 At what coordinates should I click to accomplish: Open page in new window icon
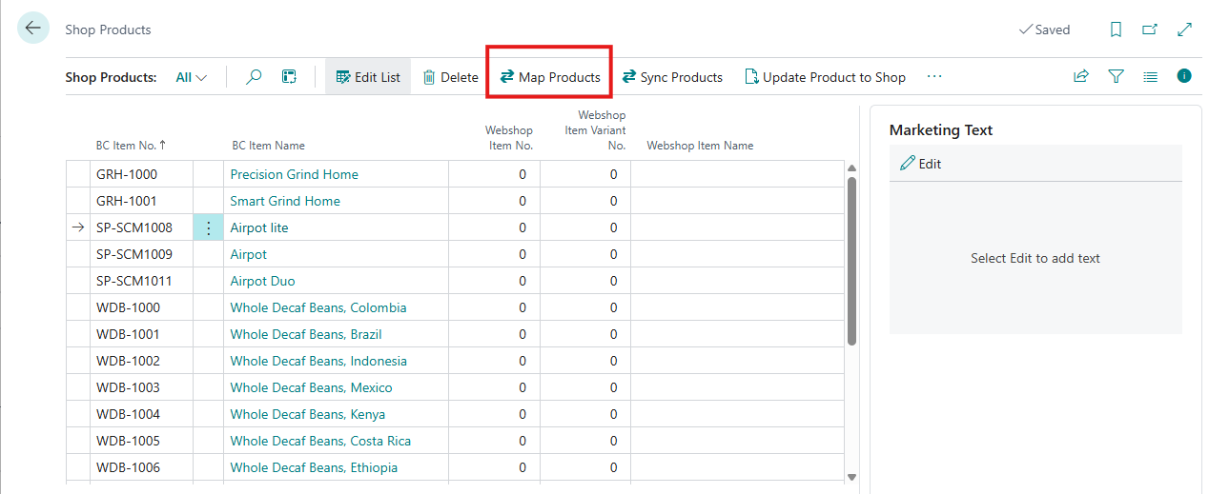1150,30
